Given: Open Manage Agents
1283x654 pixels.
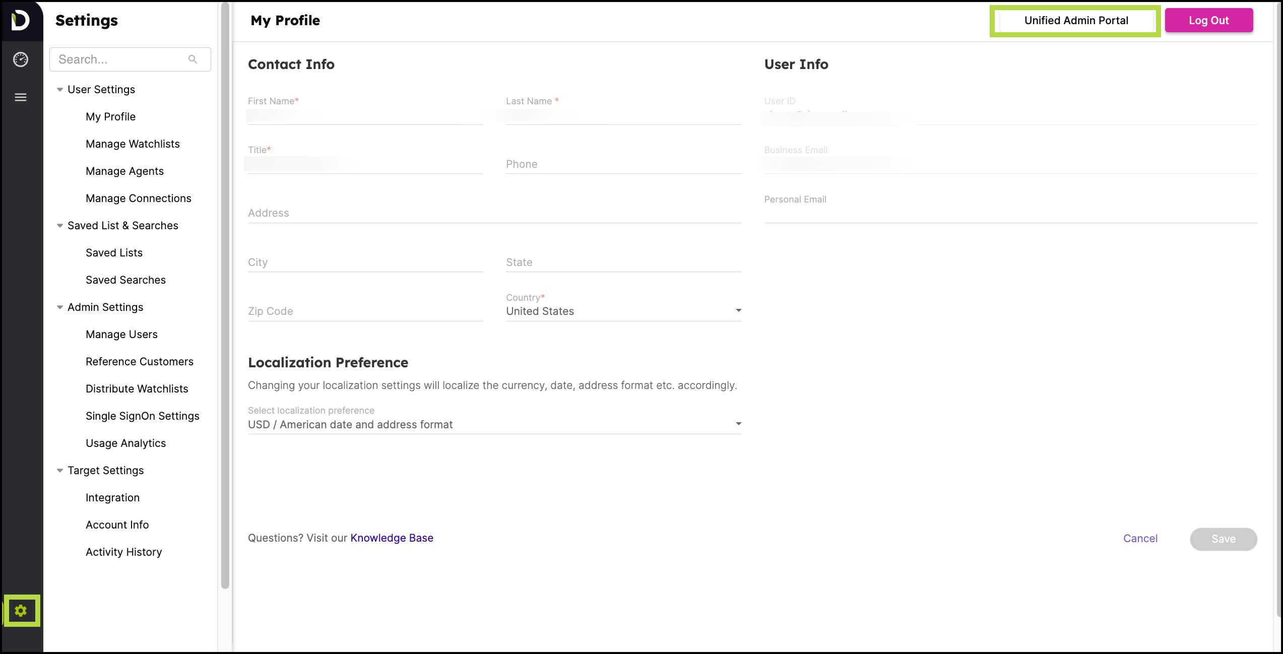Looking at the screenshot, I should [124, 171].
